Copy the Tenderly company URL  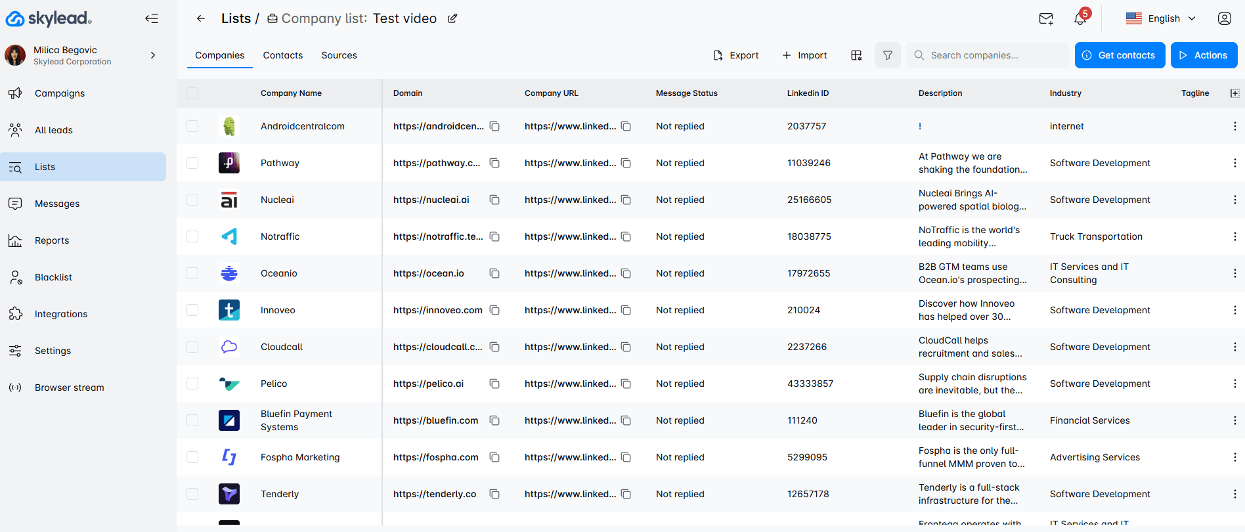coord(626,494)
